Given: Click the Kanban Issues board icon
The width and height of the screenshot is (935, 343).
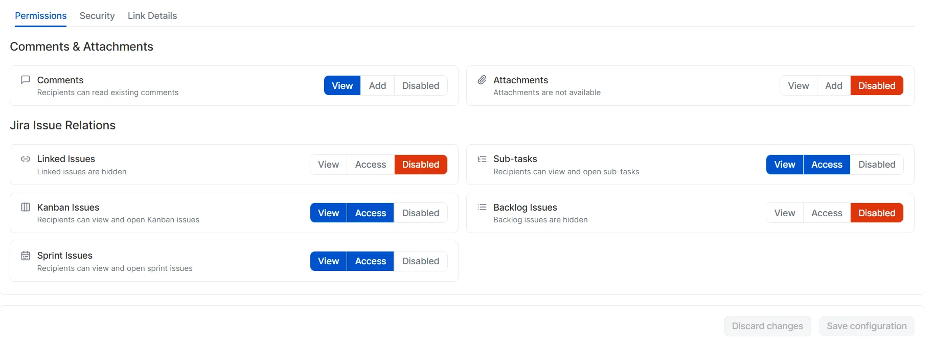Looking at the screenshot, I should (26, 207).
